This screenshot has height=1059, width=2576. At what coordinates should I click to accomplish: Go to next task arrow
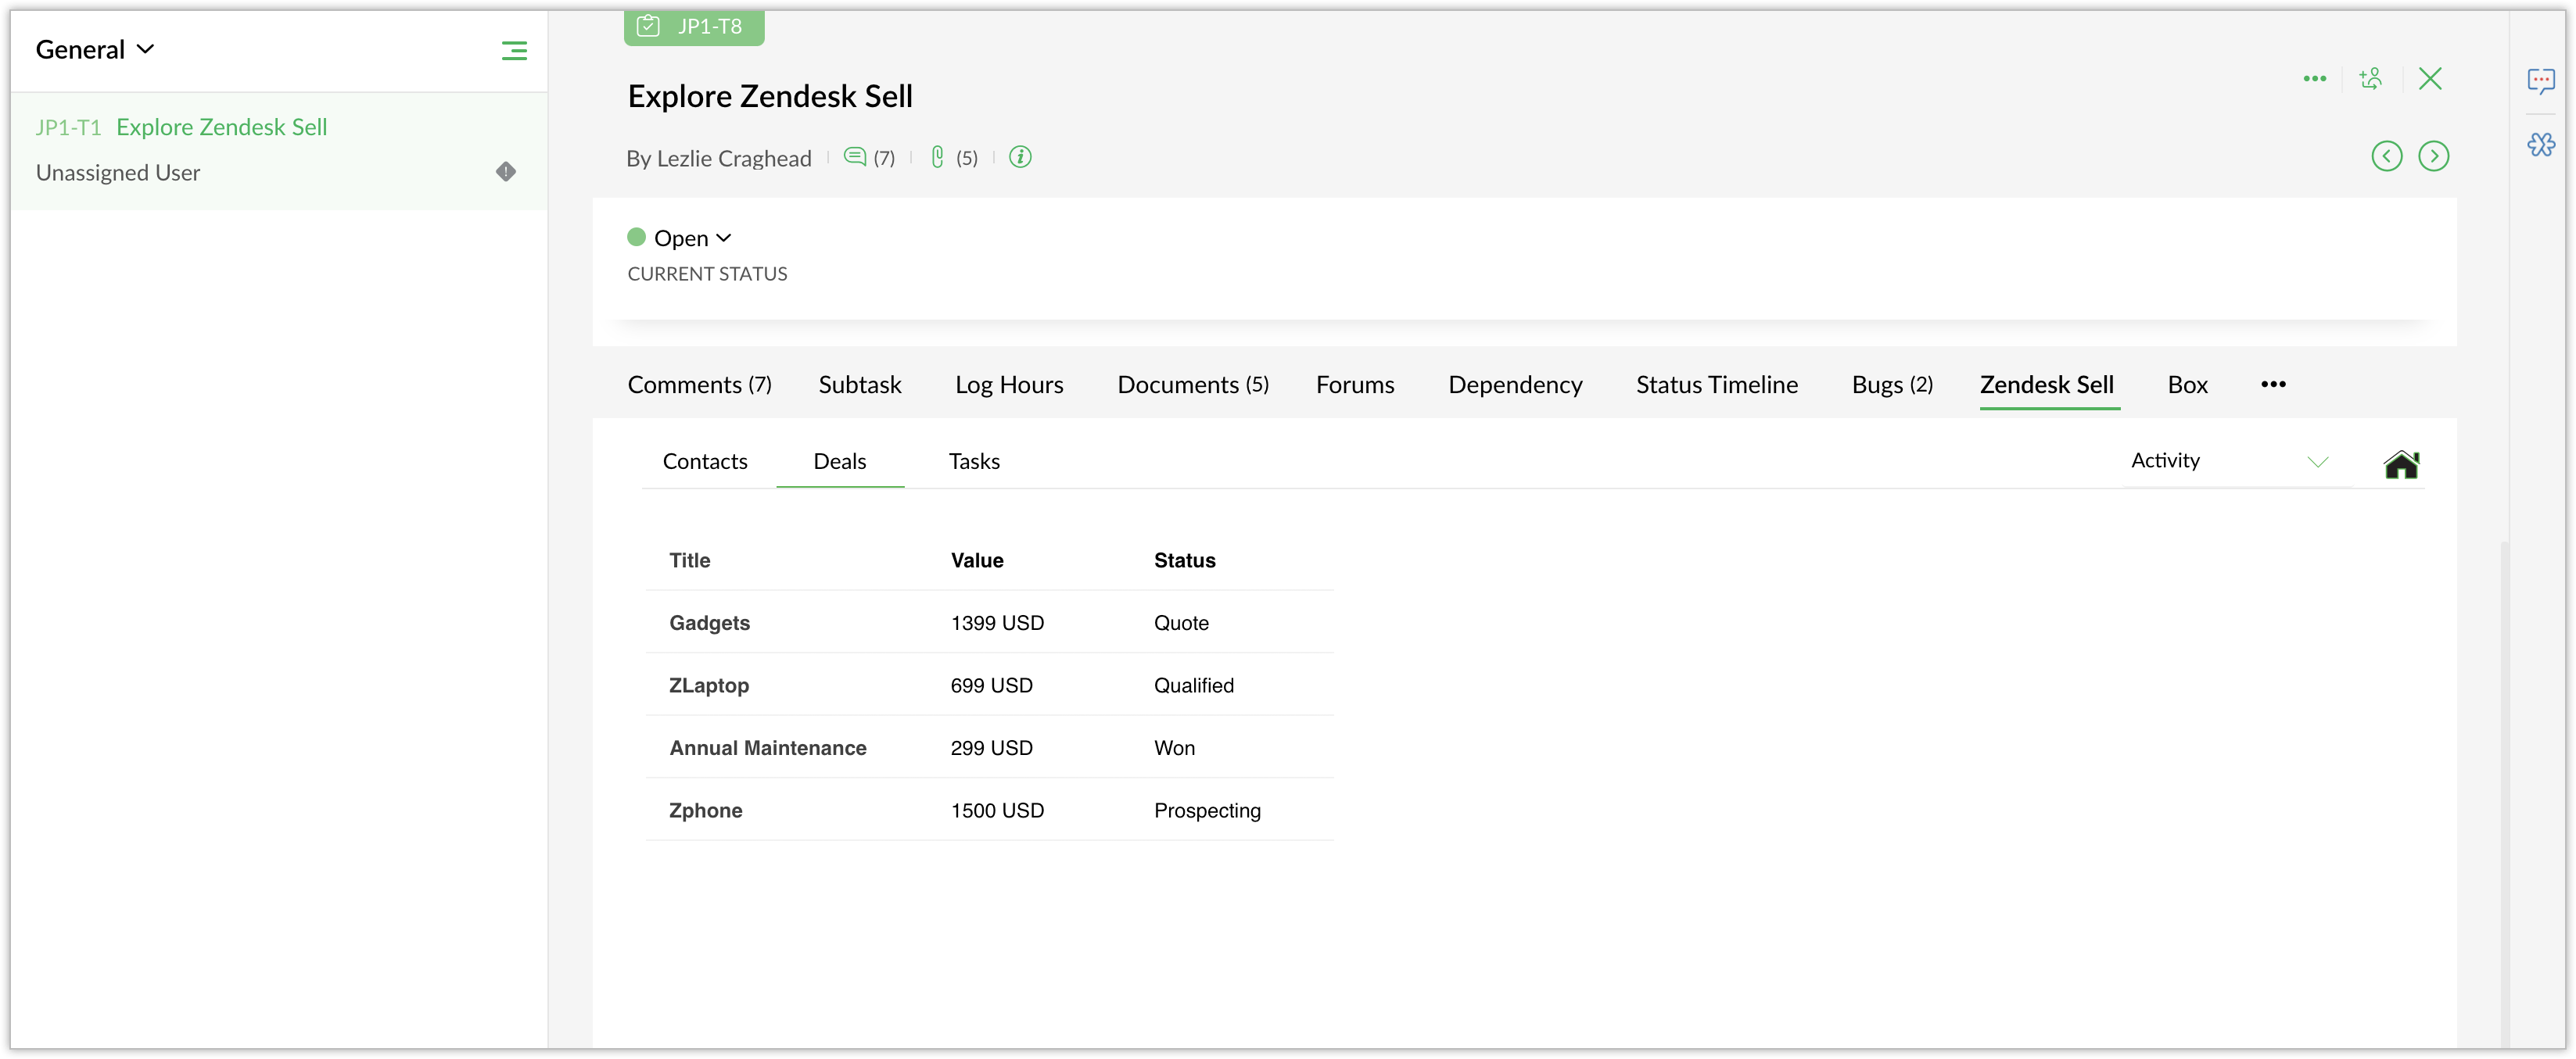coord(2433,156)
